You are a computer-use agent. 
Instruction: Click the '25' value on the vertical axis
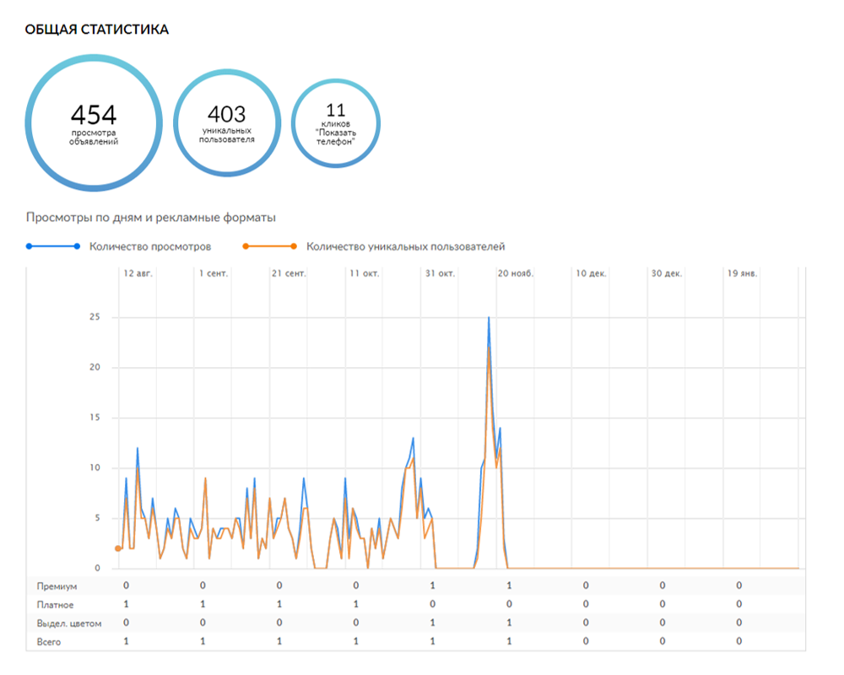(95, 317)
